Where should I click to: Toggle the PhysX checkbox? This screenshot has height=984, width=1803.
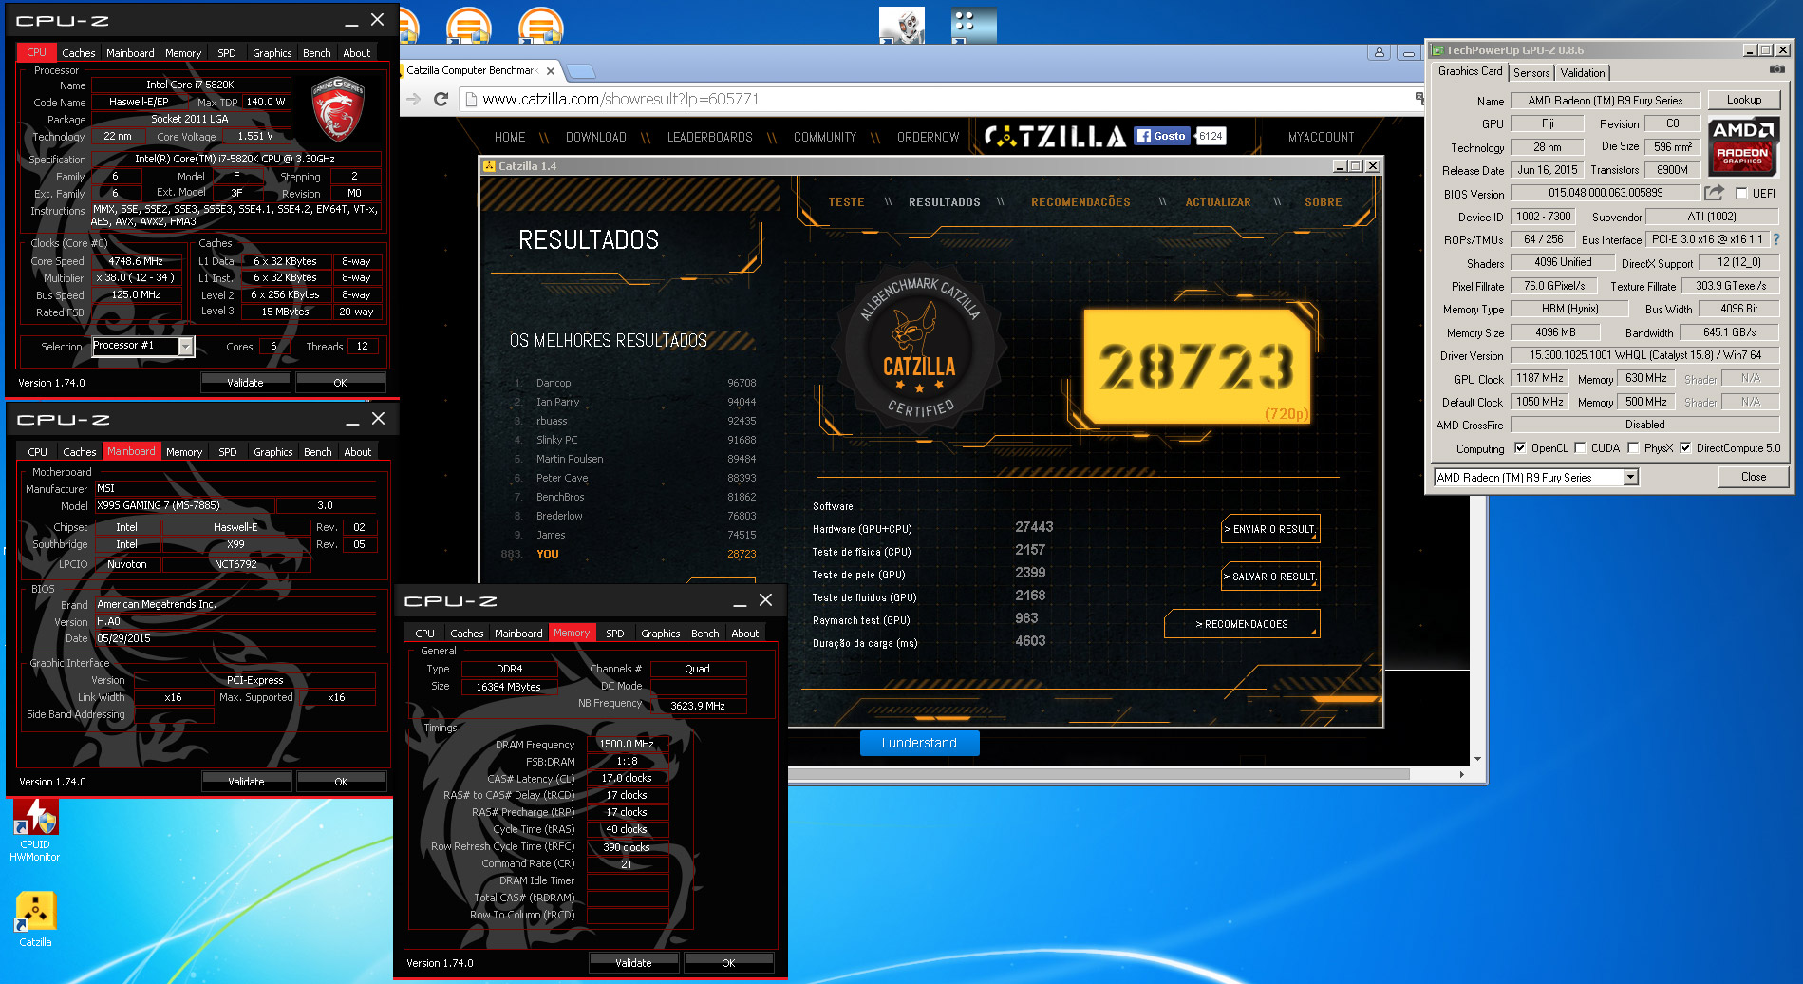click(1633, 448)
